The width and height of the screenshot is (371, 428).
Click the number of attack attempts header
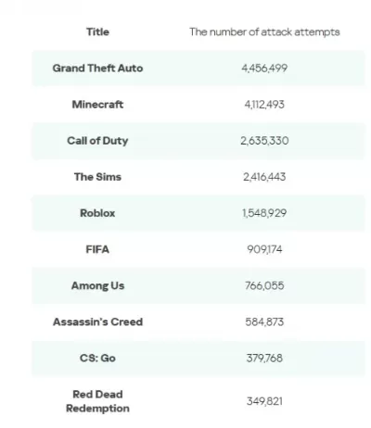[x=264, y=31]
